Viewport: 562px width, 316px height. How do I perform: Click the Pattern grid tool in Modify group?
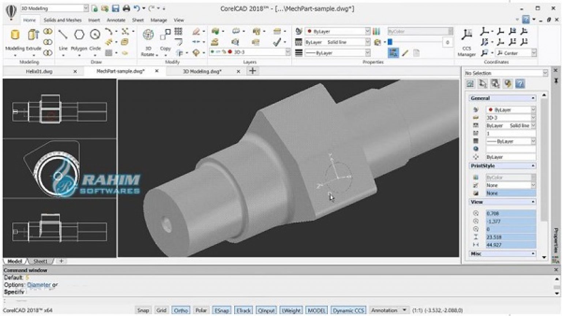(x=179, y=31)
